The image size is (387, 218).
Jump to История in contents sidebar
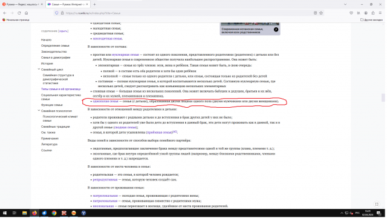(47, 64)
